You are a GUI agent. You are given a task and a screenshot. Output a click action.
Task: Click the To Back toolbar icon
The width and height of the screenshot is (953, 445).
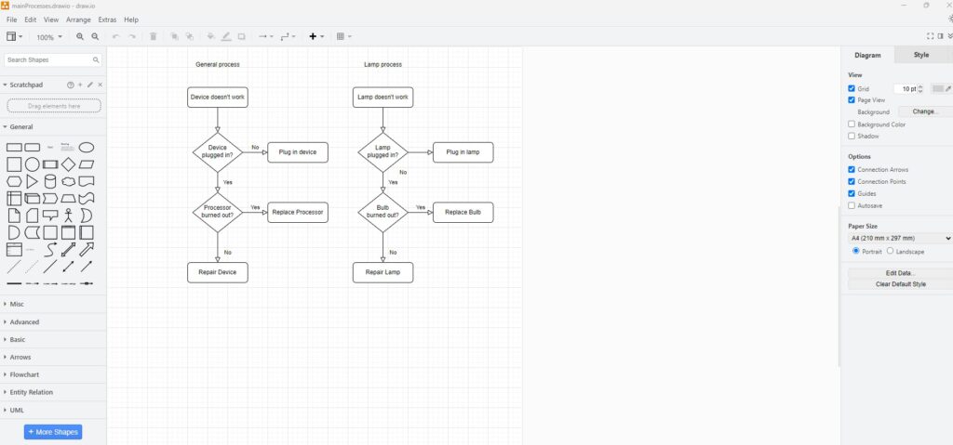point(190,37)
